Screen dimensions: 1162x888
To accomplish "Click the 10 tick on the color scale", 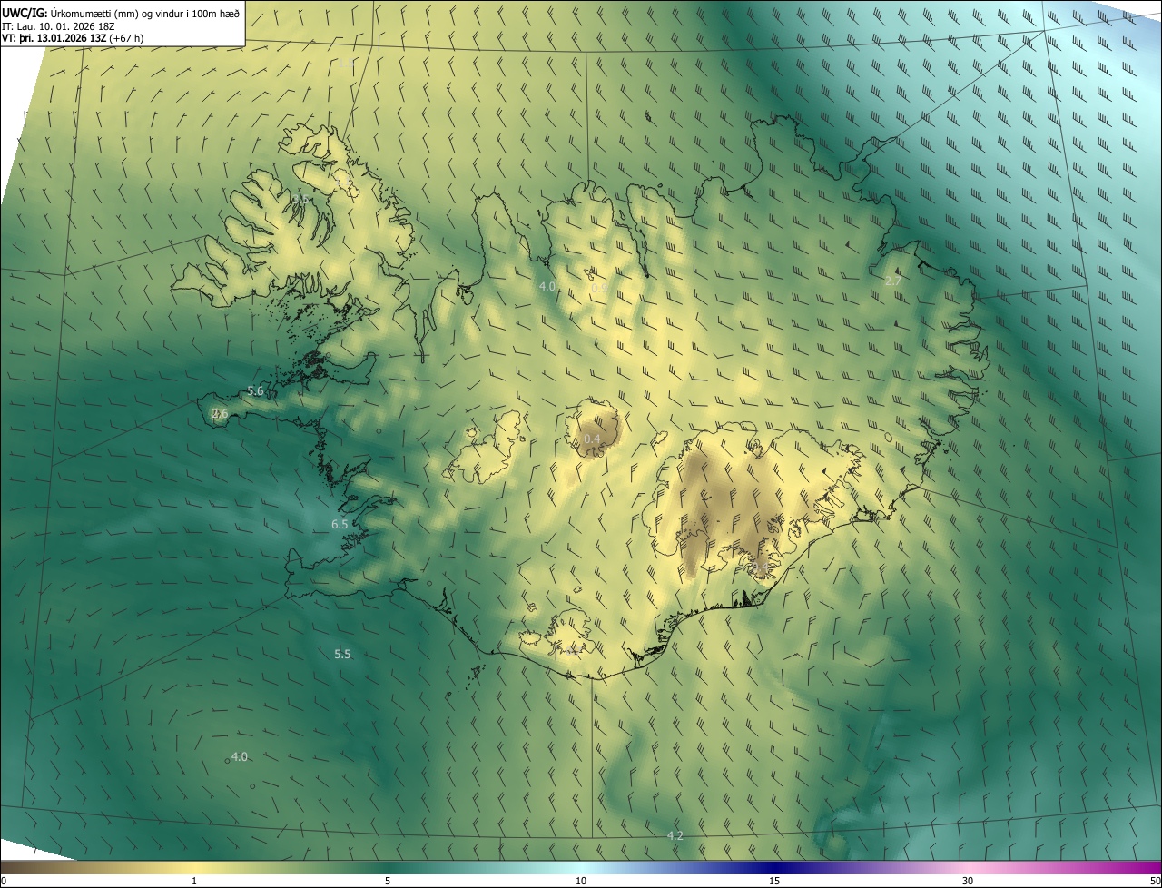I will coord(581,881).
